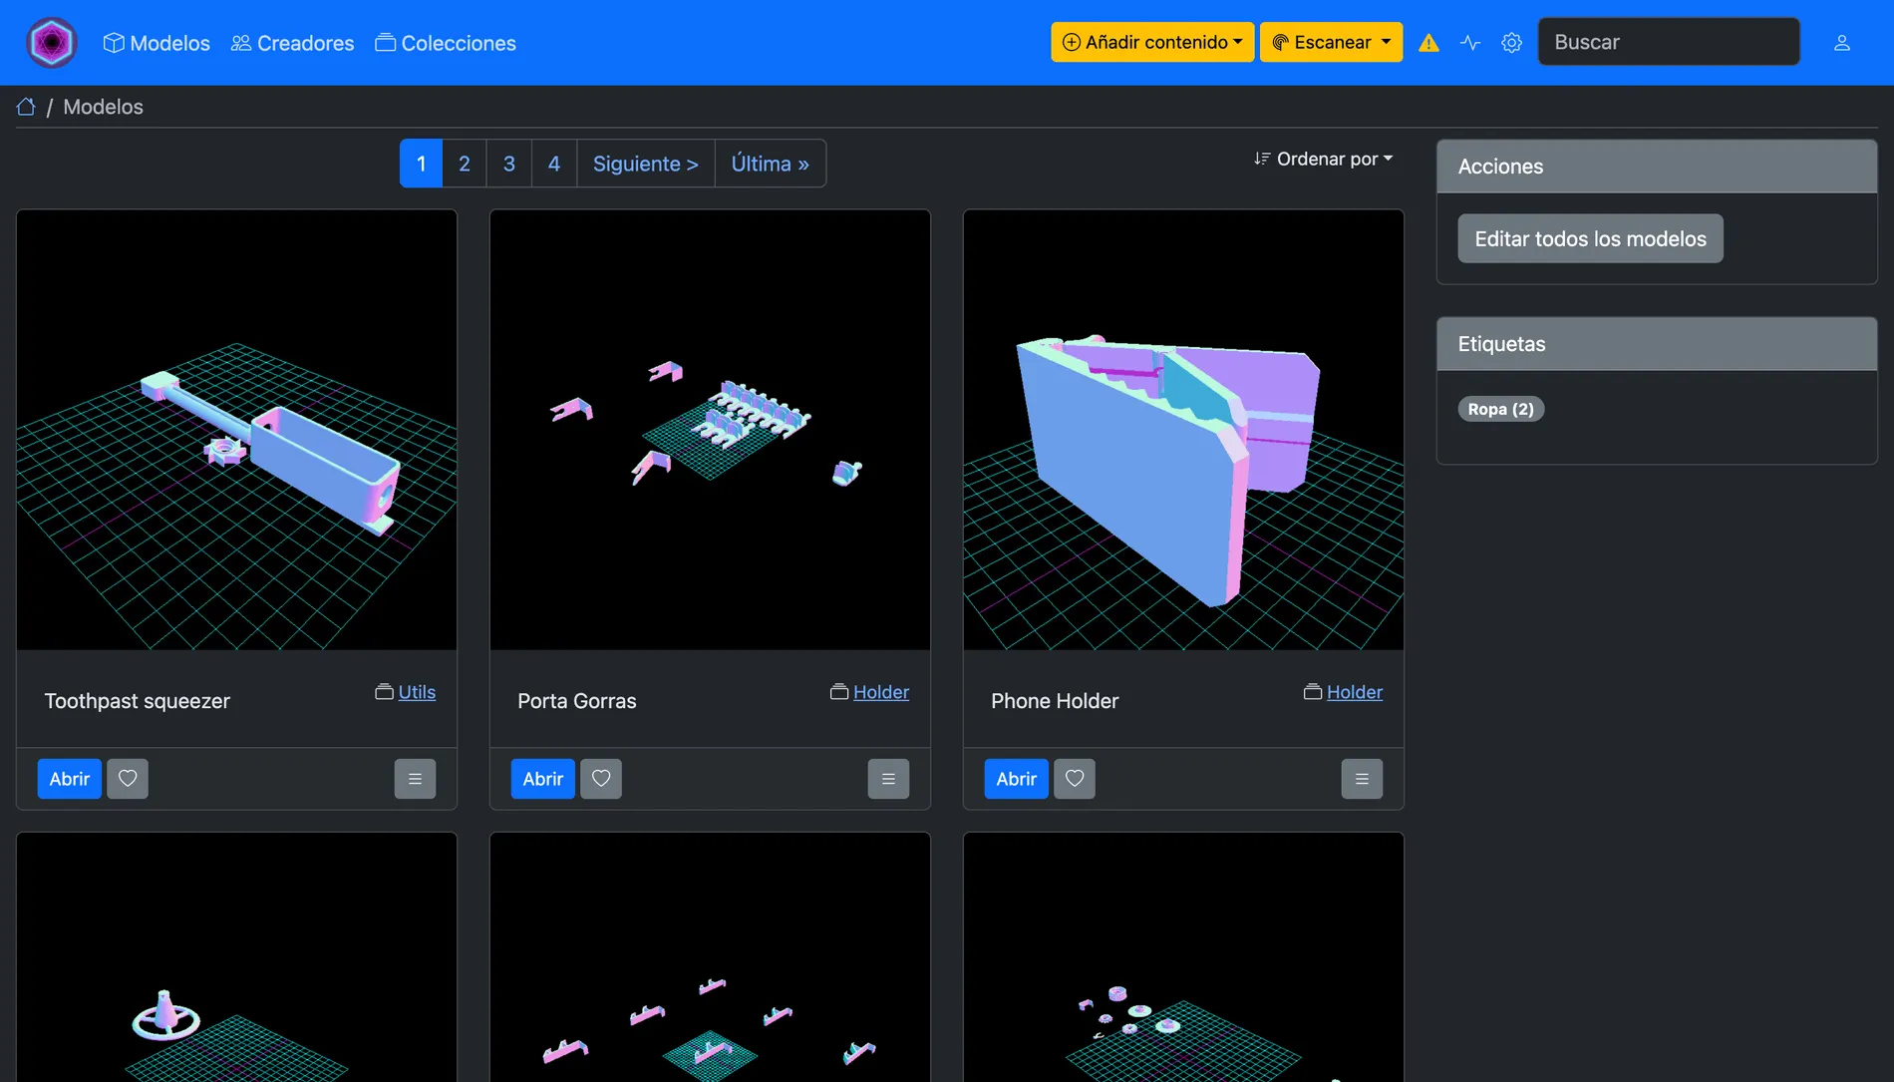Click the Phone Holder title text
This screenshot has height=1082, width=1894.
(x=1055, y=701)
